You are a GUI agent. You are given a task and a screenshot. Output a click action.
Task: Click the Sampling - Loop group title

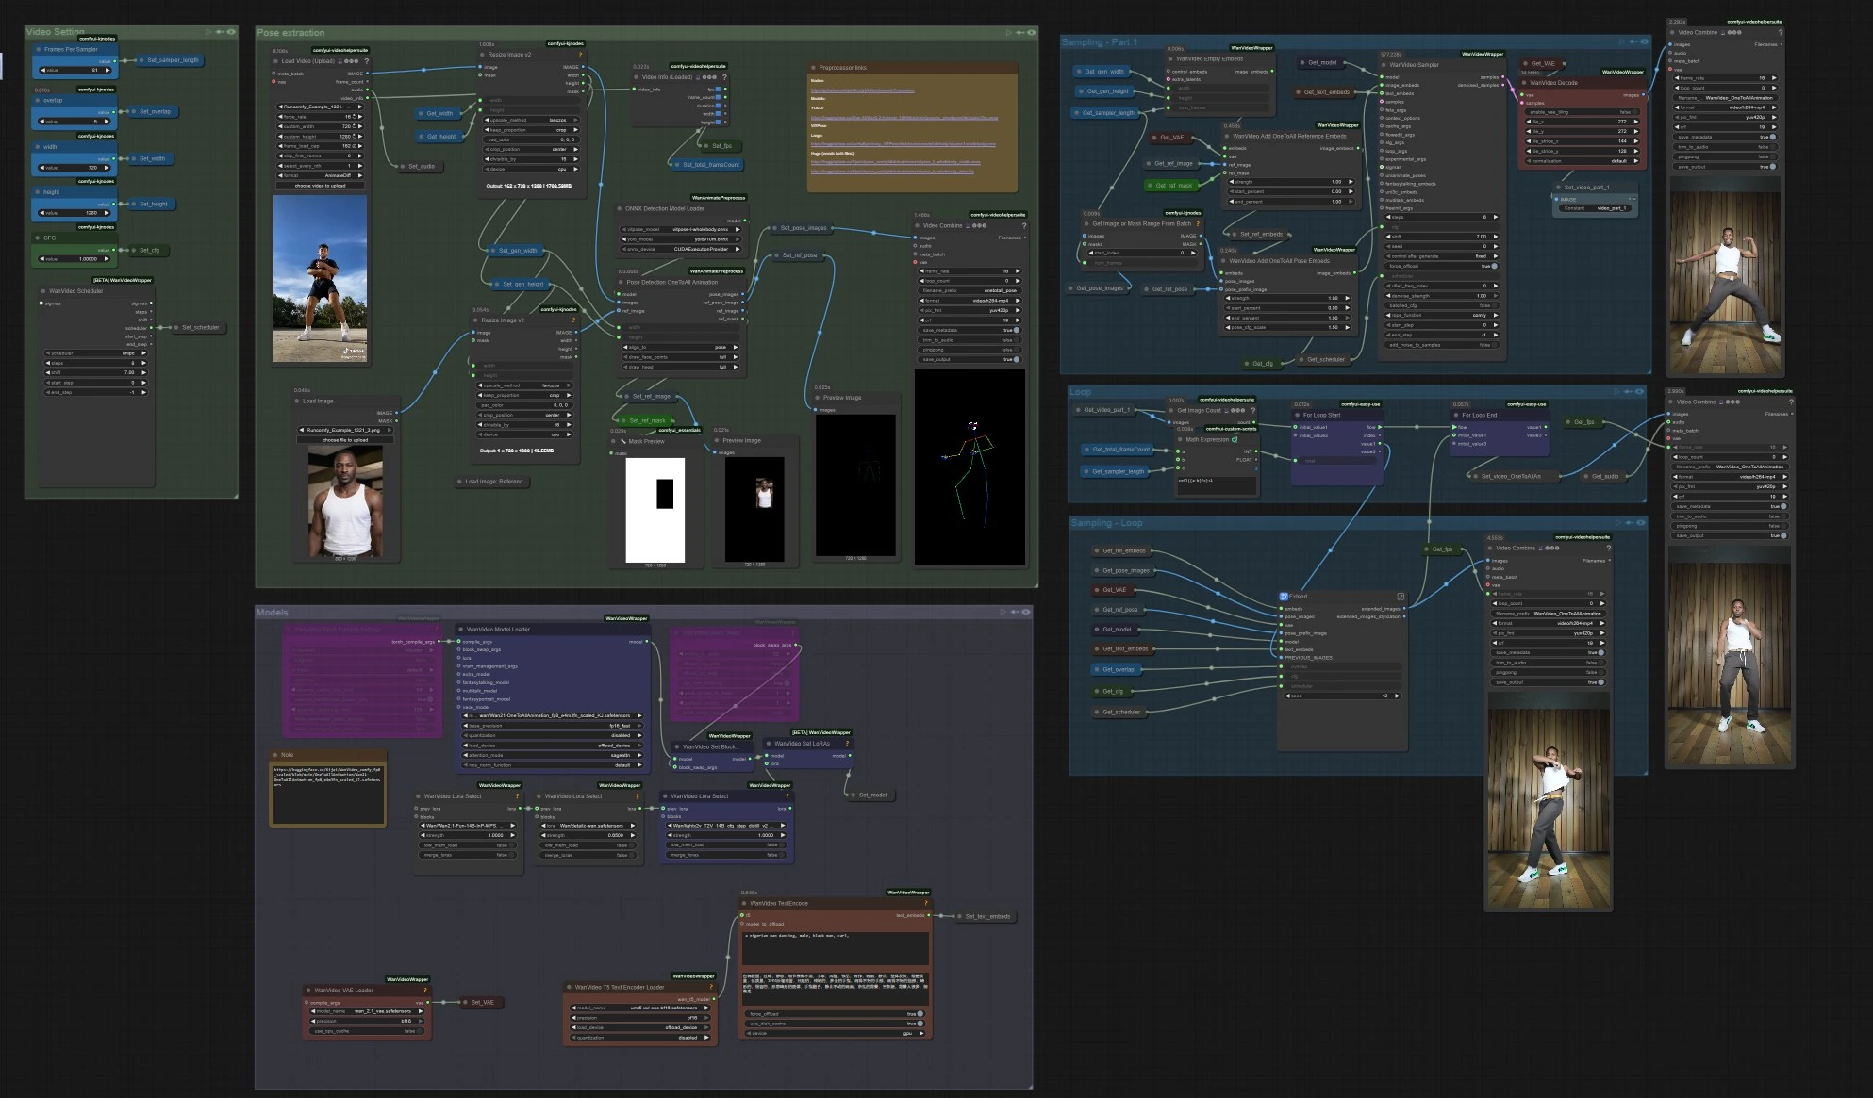click(1106, 523)
